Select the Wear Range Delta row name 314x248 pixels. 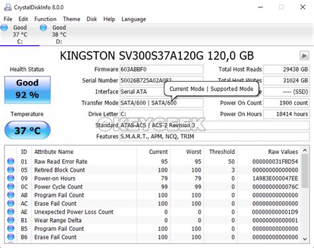(x=58, y=220)
